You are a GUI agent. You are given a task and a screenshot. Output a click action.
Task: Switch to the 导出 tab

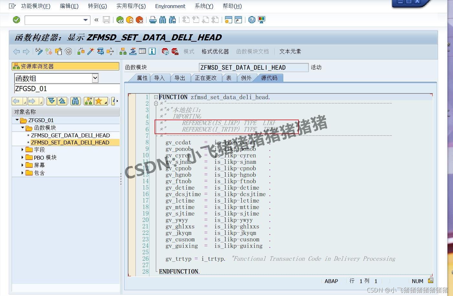point(180,78)
